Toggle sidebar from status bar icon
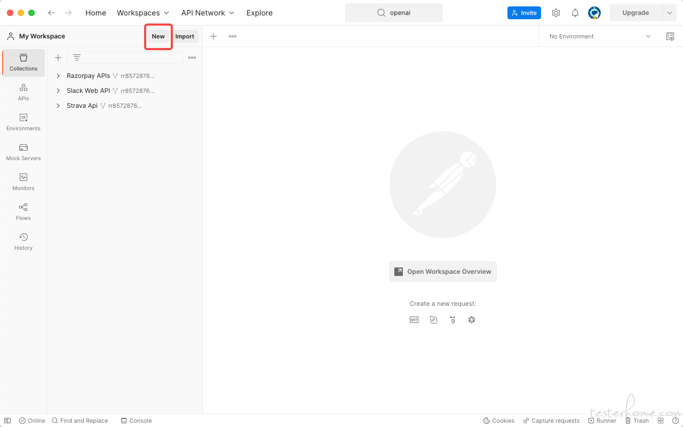 pos(7,421)
